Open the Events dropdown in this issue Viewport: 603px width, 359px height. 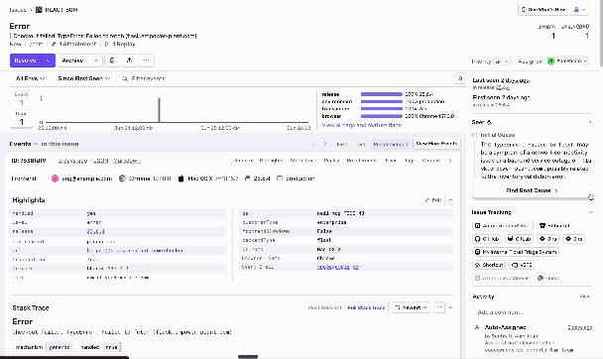coord(24,144)
